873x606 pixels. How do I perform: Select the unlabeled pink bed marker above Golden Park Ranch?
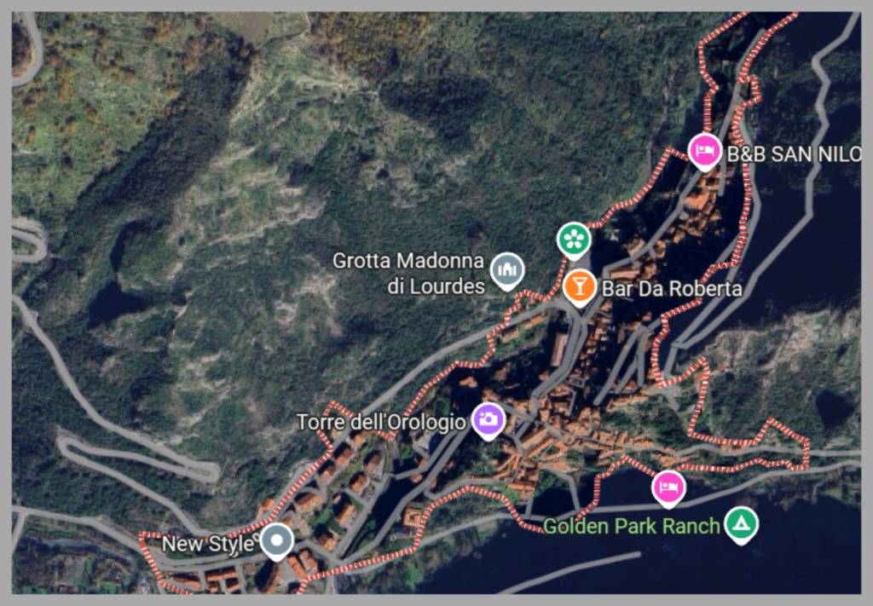[x=668, y=488]
